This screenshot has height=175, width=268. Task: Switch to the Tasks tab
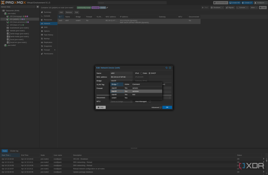[5, 151]
